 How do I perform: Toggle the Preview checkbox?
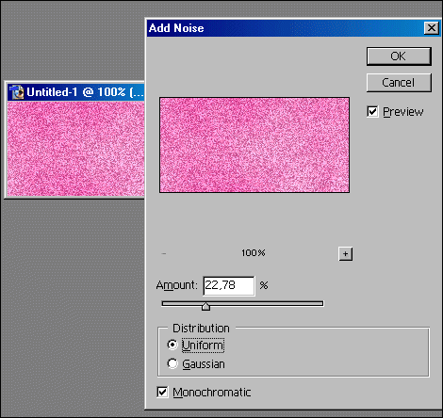372,112
